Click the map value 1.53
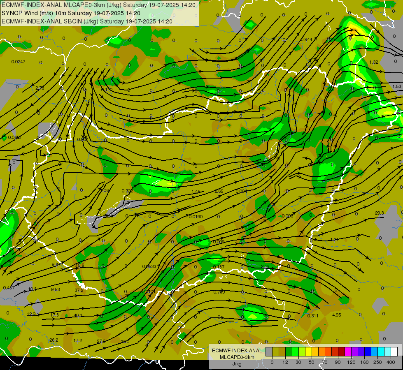 [397, 86]
